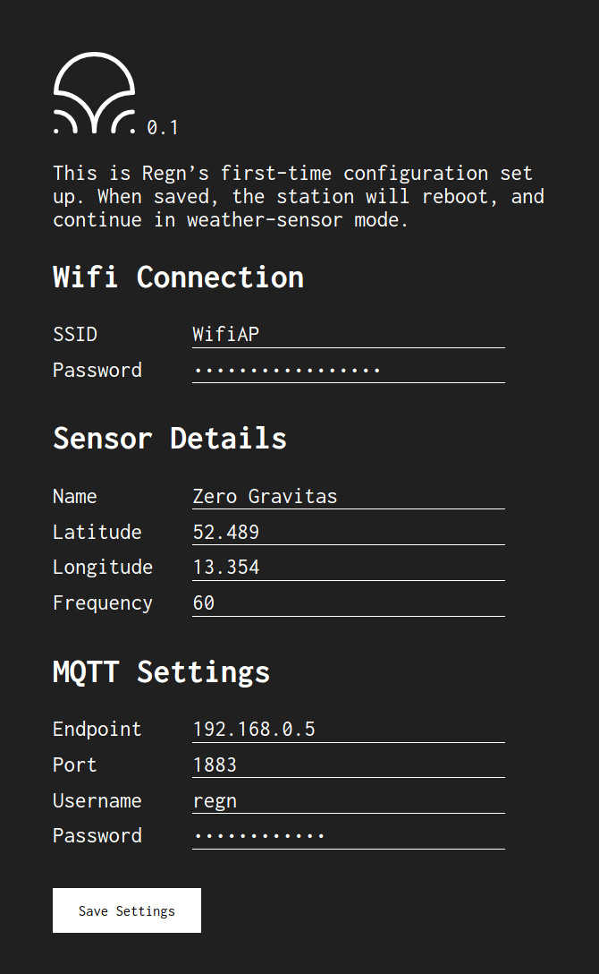
Task: Click the MQTT Settings heading
Action: pyautogui.click(x=161, y=672)
